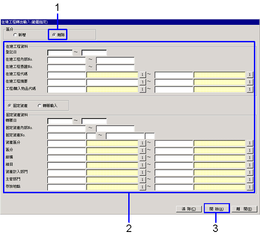Click the 登記日 start date field
Viewport: 260px width, 235px height.
60,53
